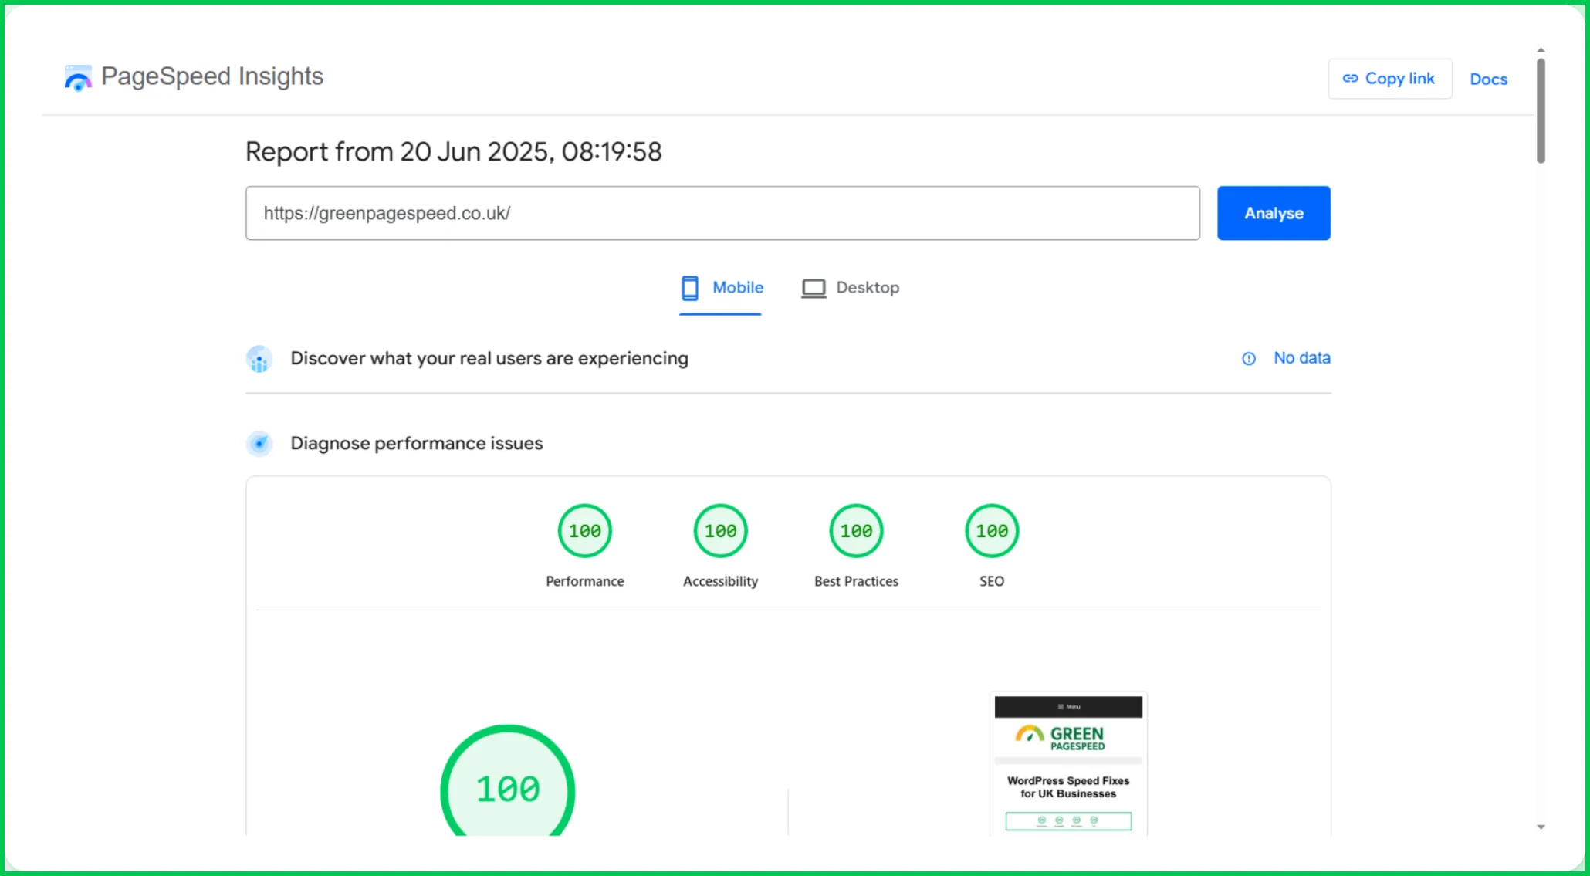Open the Docs link
Viewport: 1590px width, 876px height.
pyautogui.click(x=1488, y=79)
